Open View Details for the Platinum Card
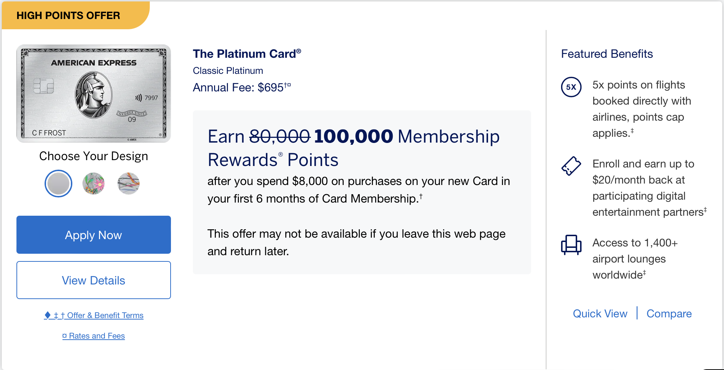 tap(94, 280)
